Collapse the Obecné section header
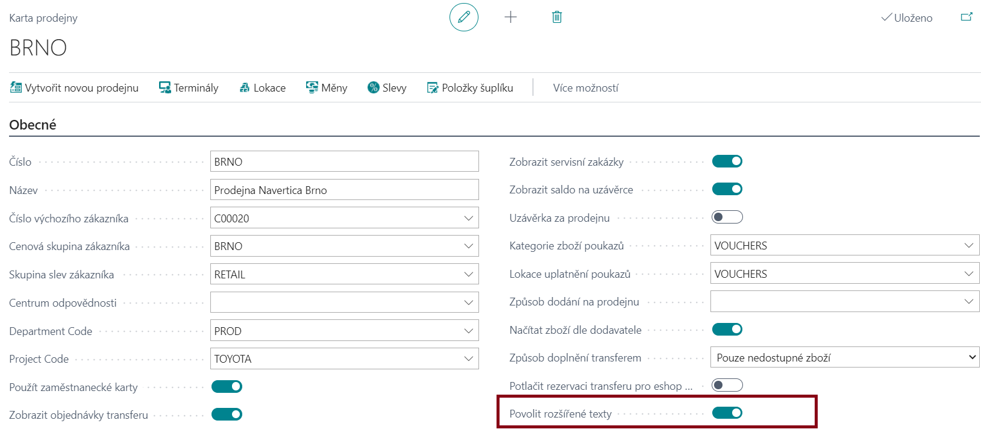 coord(33,125)
